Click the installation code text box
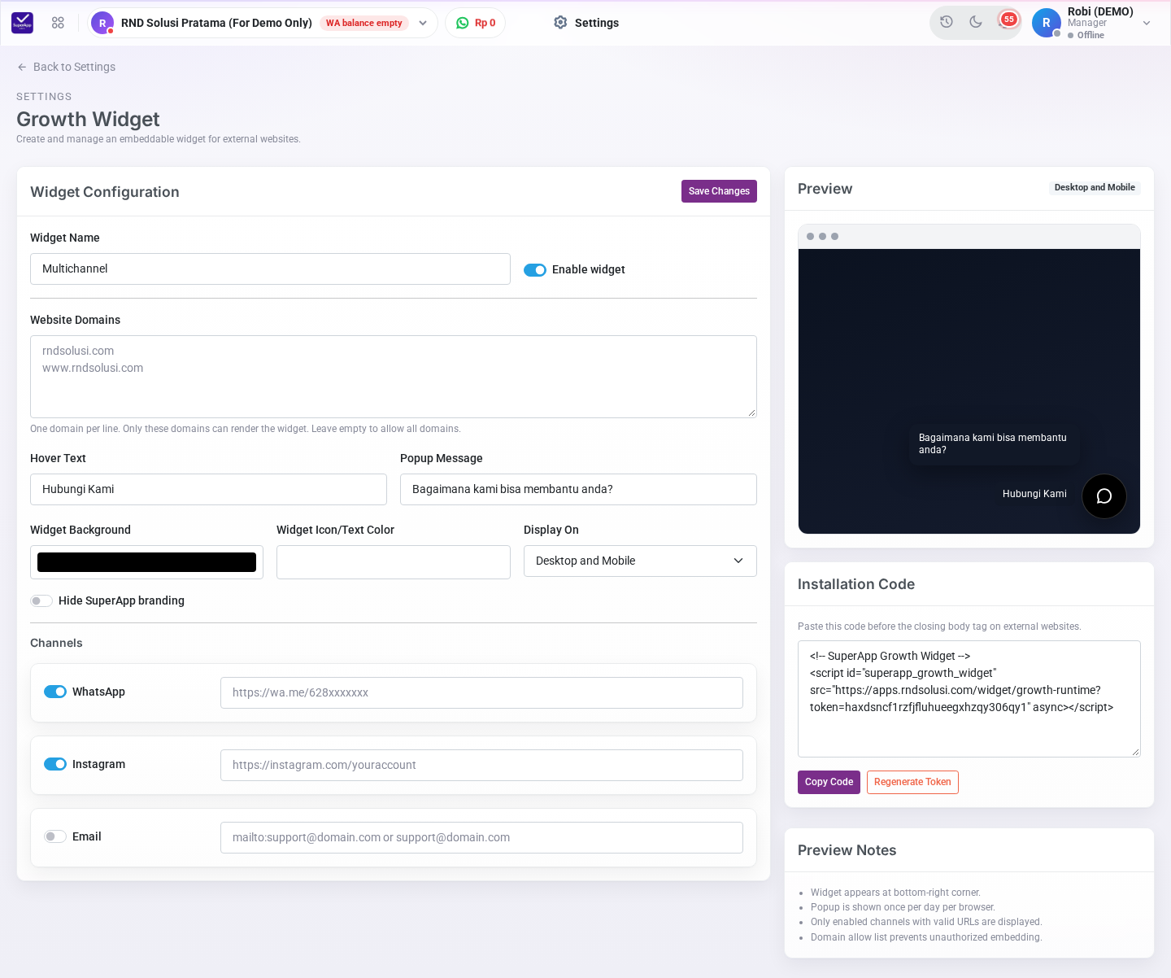The image size is (1171, 978). click(x=969, y=699)
